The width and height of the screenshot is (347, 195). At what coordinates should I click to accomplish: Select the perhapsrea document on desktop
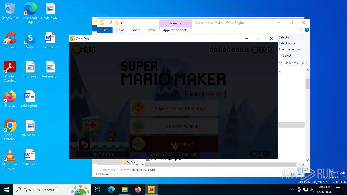click(30, 157)
